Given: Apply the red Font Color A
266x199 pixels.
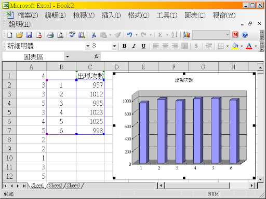Looking at the screenshot, I should (249, 46).
